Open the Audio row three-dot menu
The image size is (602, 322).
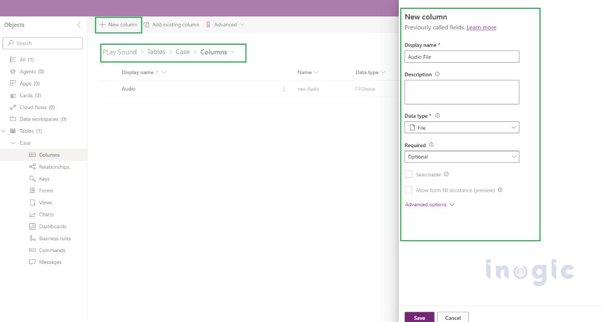click(x=284, y=89)
